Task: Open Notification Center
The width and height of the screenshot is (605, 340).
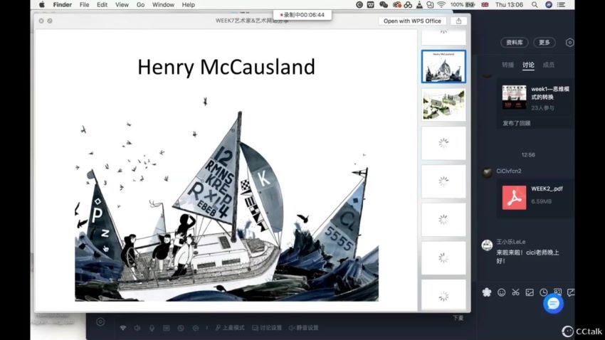Action: tap(562, 5)
